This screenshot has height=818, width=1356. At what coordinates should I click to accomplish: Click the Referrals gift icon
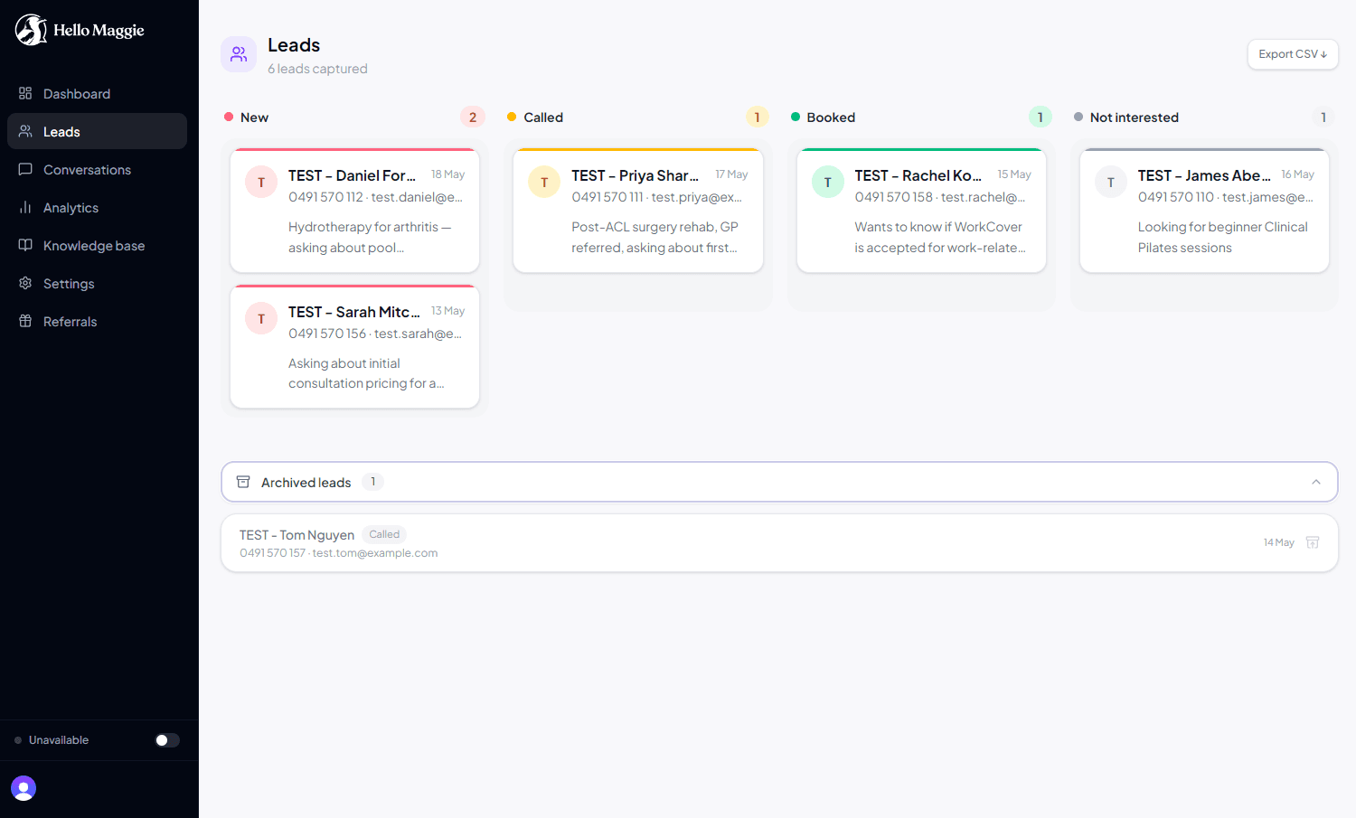tap(25, 321)
